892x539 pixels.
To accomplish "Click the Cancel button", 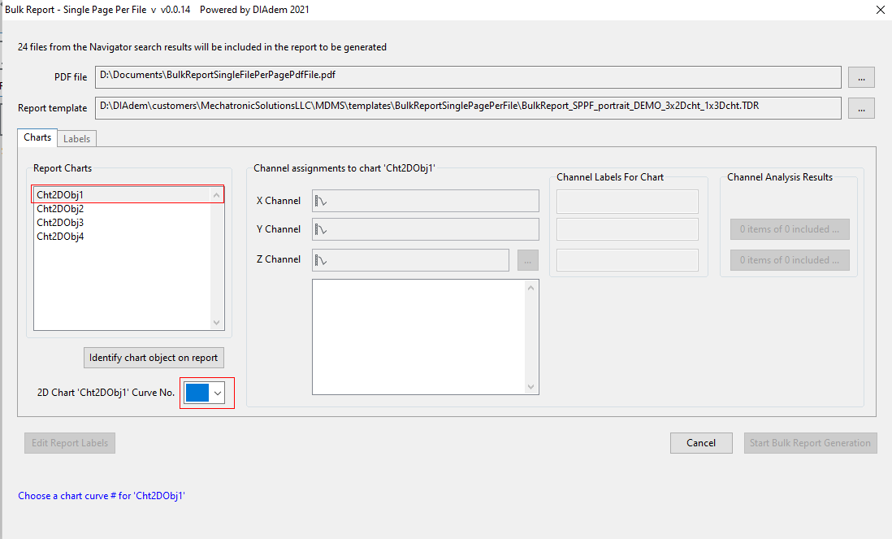I will (x=701, y=443).
